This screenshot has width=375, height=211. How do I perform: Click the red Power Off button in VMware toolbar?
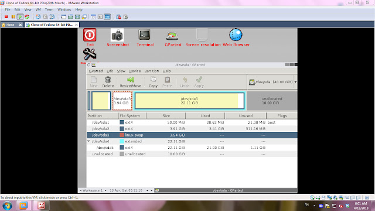(x=6, y=17)
